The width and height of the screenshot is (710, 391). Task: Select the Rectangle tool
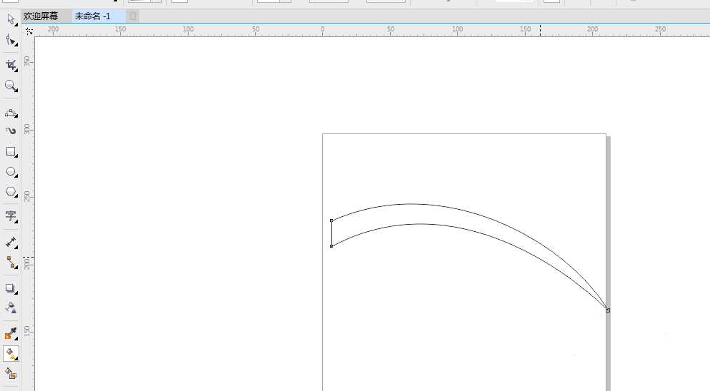(11, 152)
